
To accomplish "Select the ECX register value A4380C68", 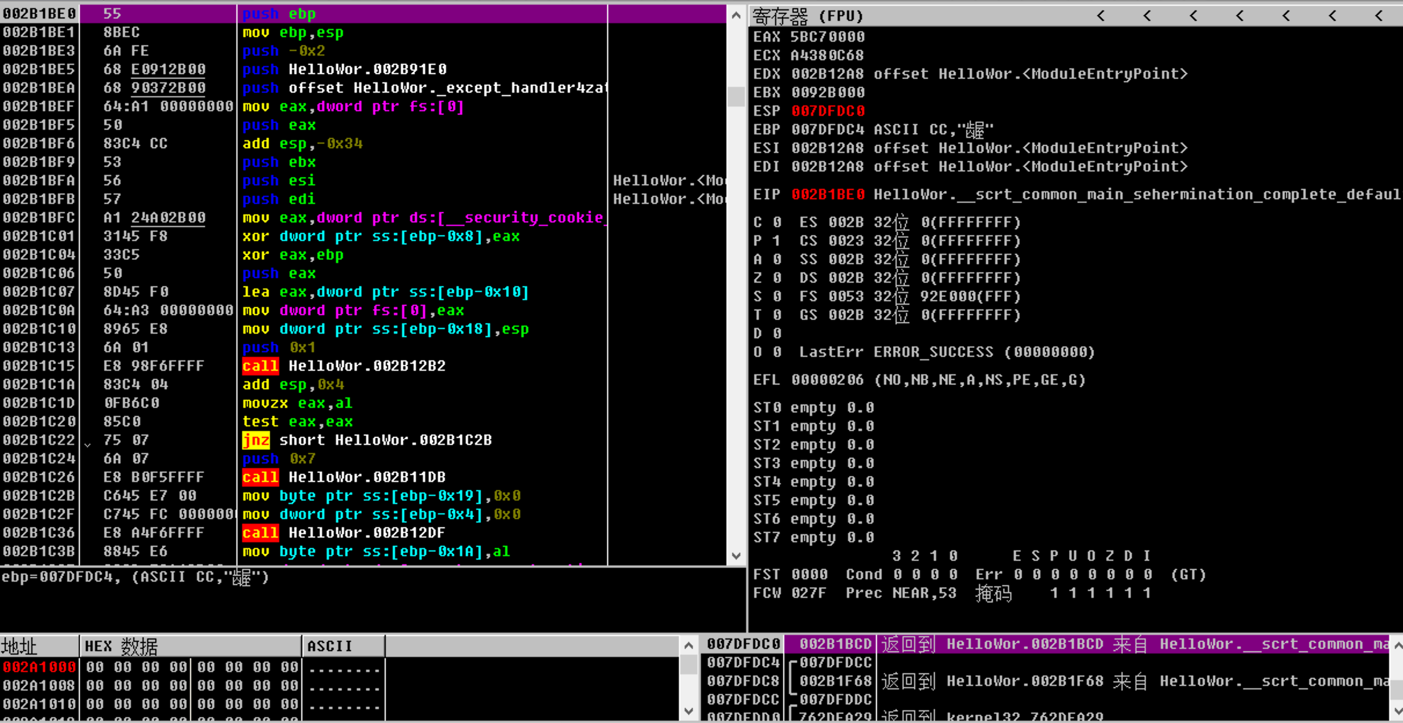I will point(828,56).
